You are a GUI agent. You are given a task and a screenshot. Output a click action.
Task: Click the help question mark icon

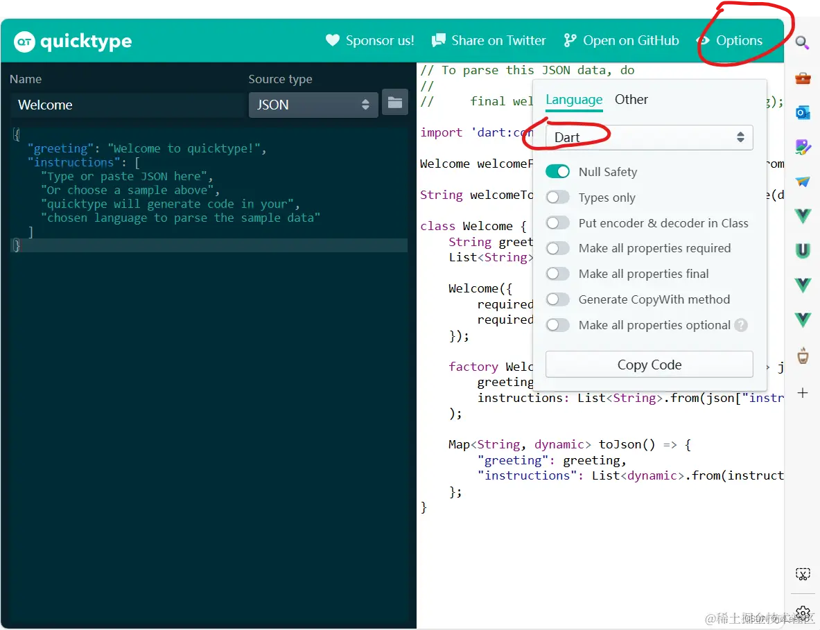tap(740, 325)
